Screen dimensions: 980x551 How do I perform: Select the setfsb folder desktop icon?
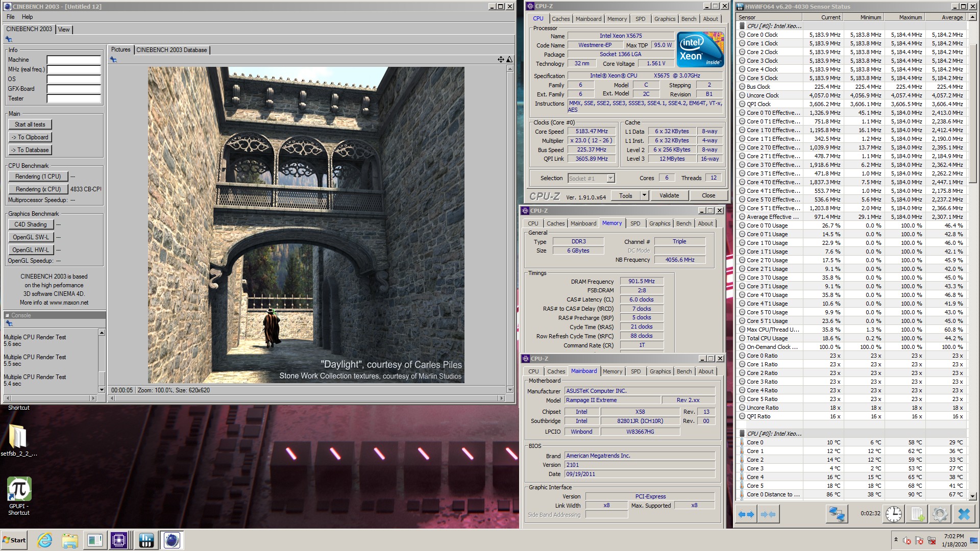pyautogui.click(x=18, y=440)
